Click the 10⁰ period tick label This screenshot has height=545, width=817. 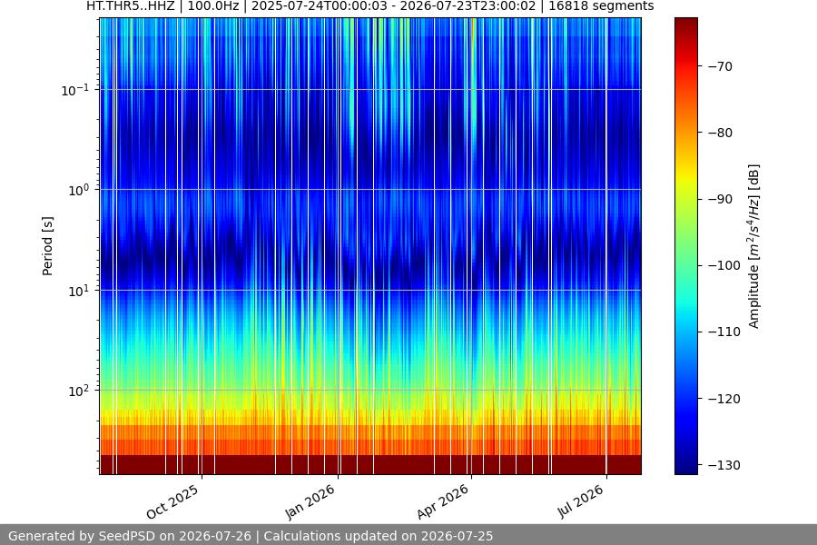point(79,191)
